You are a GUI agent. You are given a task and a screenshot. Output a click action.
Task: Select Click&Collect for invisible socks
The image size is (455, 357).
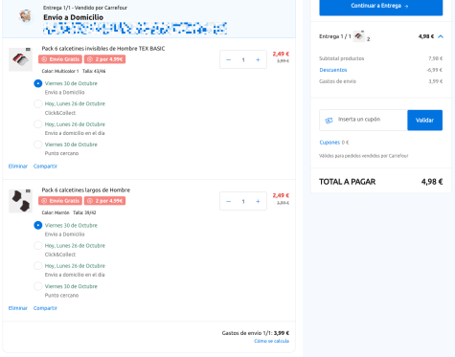pyautogui.click(x=38, y=103)
